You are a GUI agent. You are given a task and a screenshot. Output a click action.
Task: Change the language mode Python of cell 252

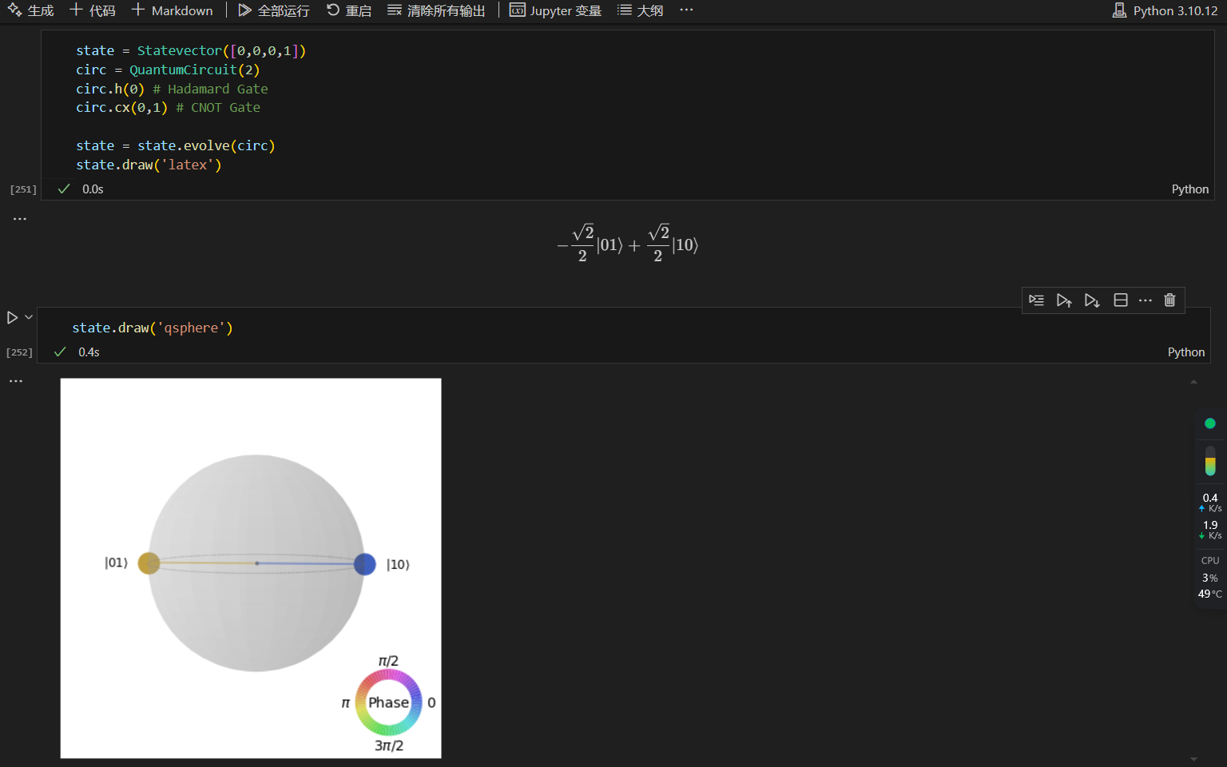click(x=1185, y=352)
